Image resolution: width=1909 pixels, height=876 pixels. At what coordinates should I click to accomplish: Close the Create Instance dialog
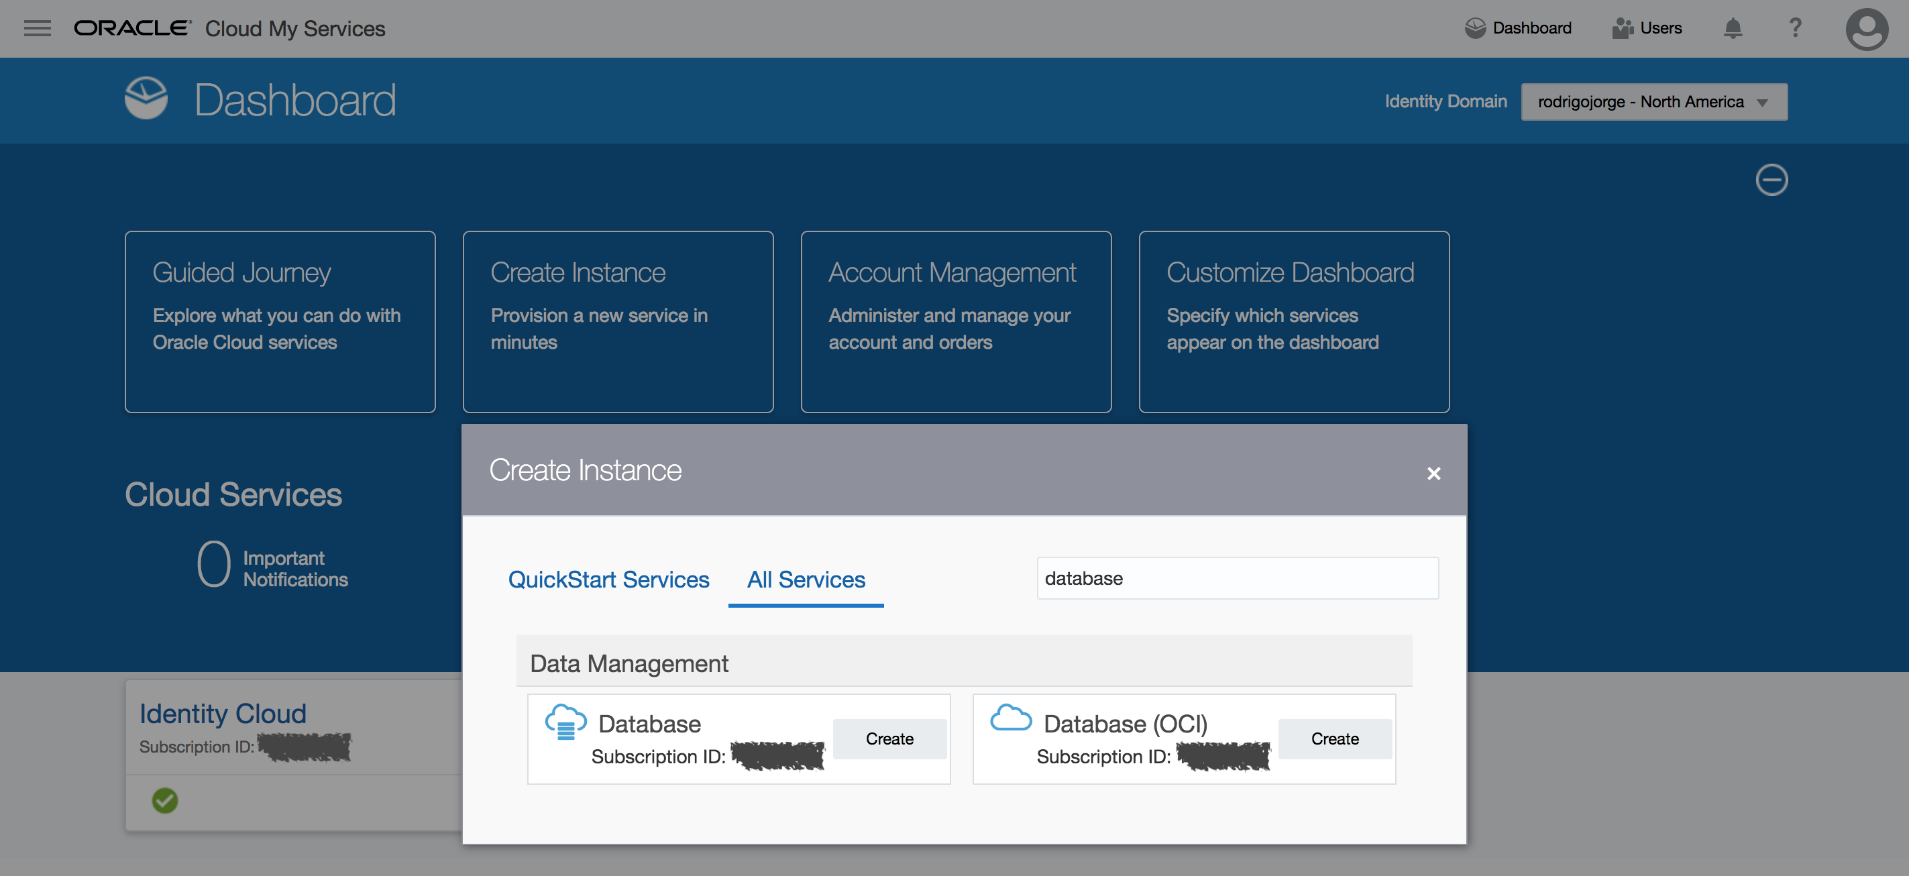pyautogui.click(x=1433, y=473)
